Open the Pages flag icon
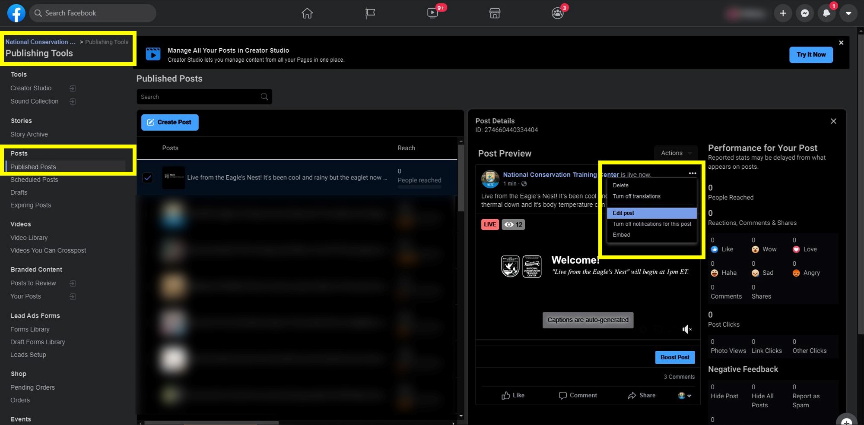 click(x=370, y=13)
